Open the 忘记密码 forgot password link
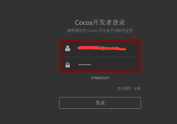The height and width of the screenshot is (124, 177). tap(124, 88)
